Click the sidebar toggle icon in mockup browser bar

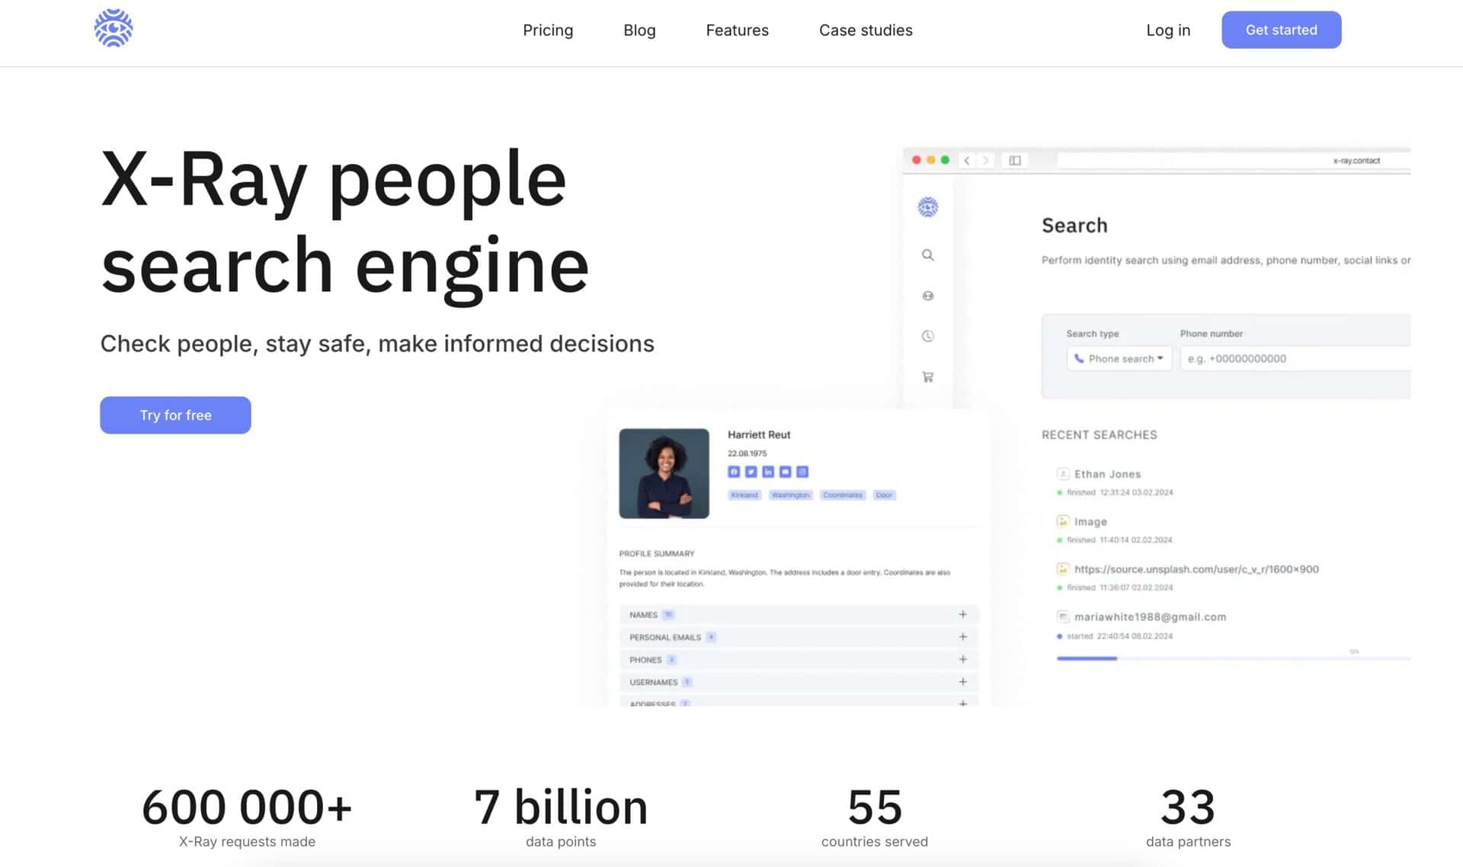1015,161
